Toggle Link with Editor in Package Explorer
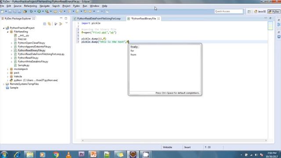This screenshot has width=281, height=158. [x=50, y=24]
